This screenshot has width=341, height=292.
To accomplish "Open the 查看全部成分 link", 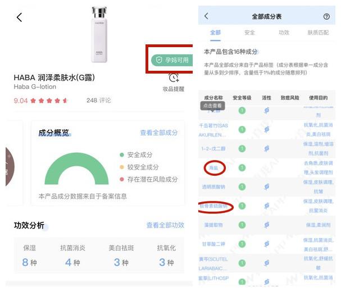I will pyautogui.click(x=159, y=133).
